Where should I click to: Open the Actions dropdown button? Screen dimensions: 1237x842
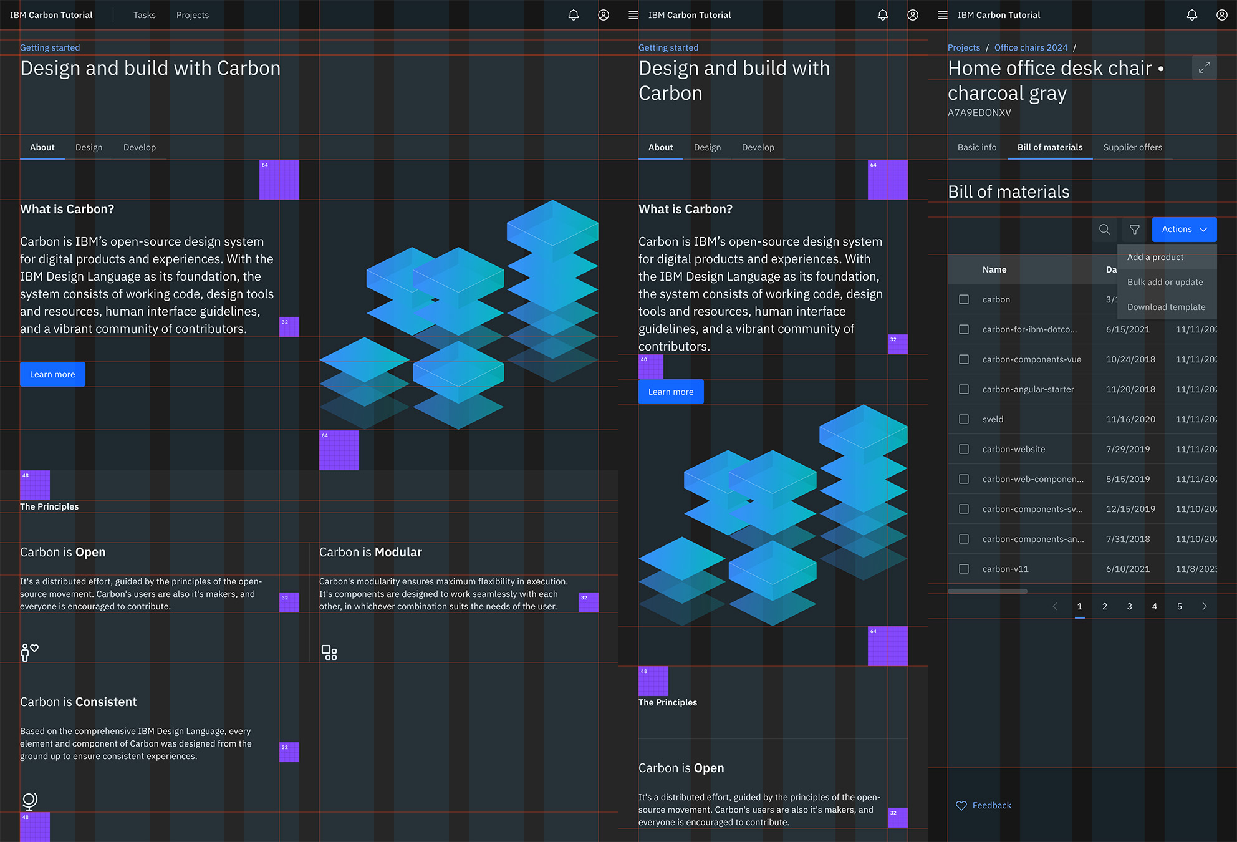coord(1185,230)
